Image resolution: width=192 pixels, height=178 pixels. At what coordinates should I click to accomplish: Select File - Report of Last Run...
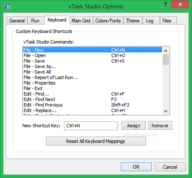tap(93, 77)
